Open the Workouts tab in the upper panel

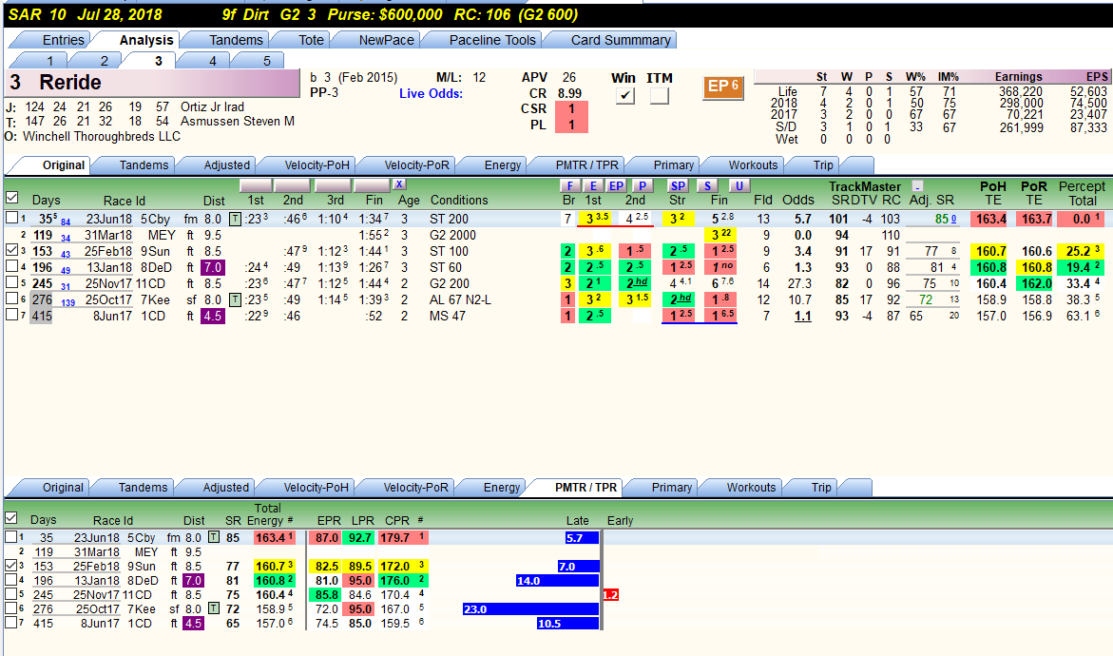tap(753, 165)
